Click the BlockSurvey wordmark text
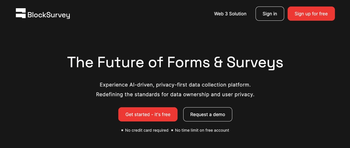The width and height of the screenshot is (350, 148). (x=48, y=15)
